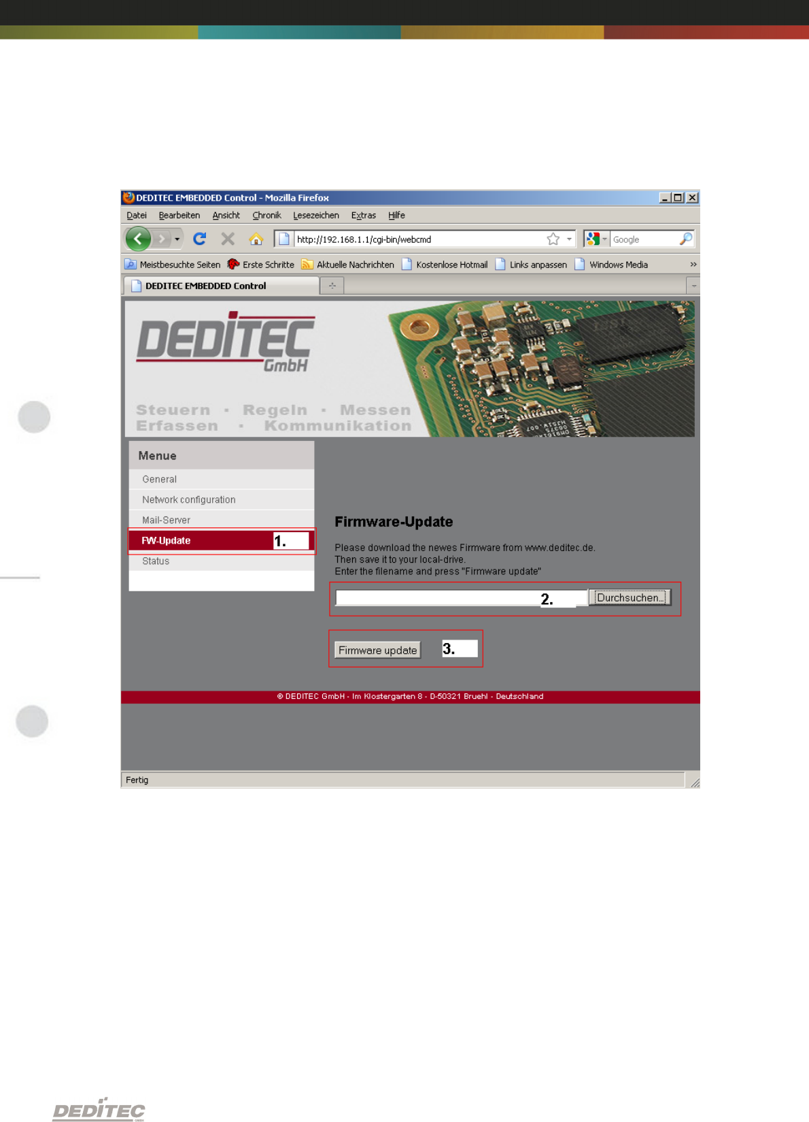Open the Lesezeichen menu
Viewport: 809px width, 1122px height.
point(316,215)
